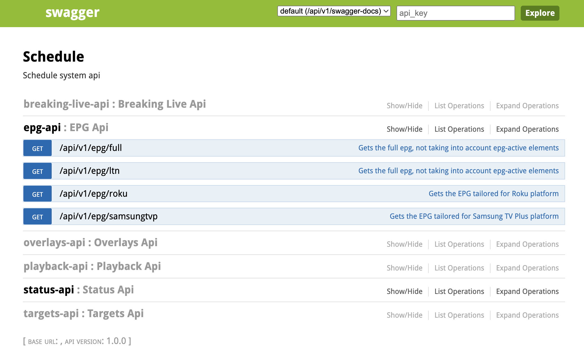The image size is (584, 355).
Task: Open the /api/v1/swagger-docs dropdown
Action: (x=334, y=11)
